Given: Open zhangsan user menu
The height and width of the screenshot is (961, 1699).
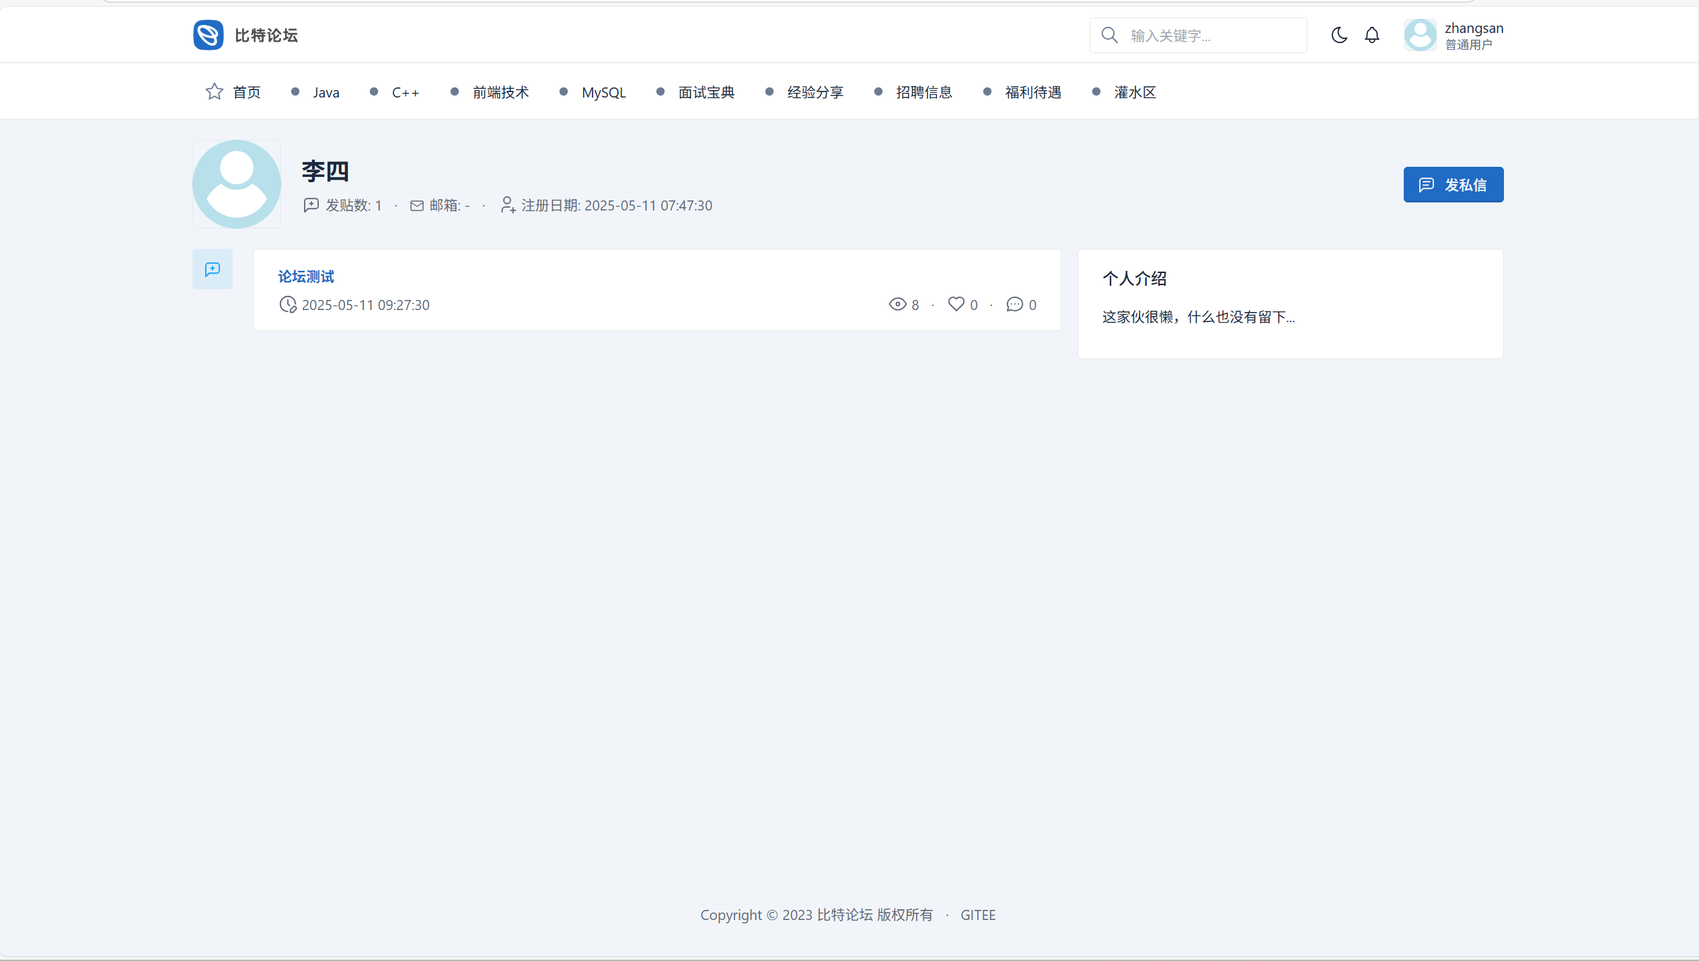Looking at the screenshot, I should coord(1473,35).
